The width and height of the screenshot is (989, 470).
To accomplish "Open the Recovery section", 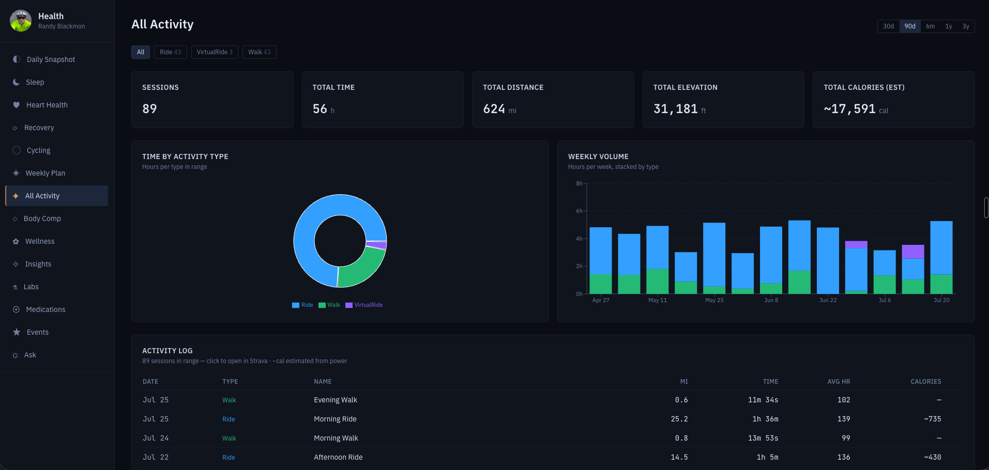I will pos(57,128).
